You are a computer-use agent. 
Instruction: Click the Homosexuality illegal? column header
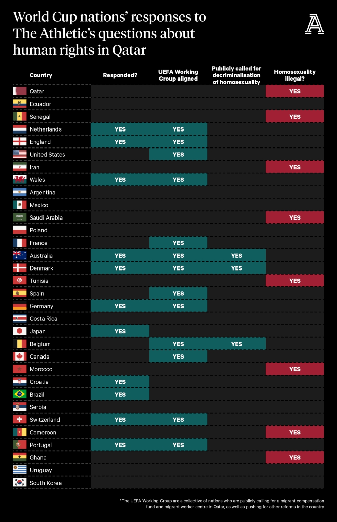[295, 75]
